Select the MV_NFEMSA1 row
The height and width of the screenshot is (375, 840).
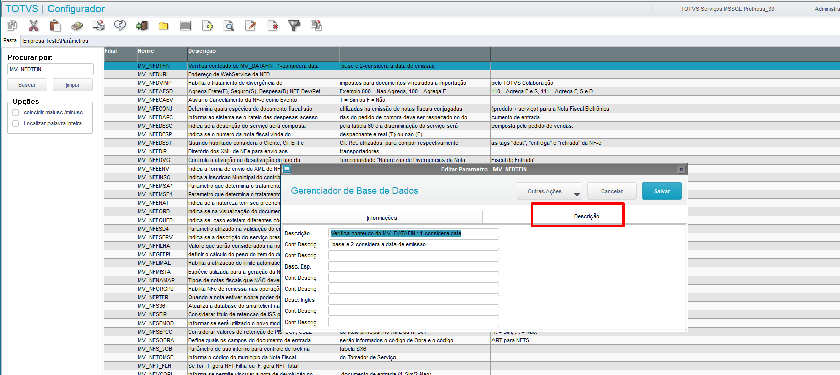coord(192,186)
